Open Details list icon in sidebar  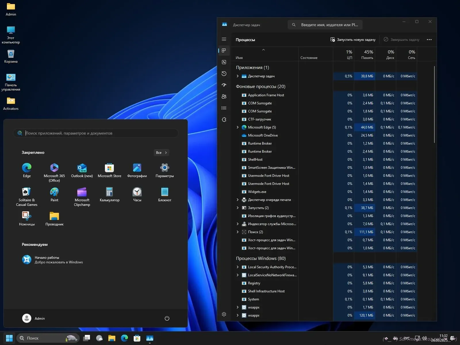coord(224,108)
